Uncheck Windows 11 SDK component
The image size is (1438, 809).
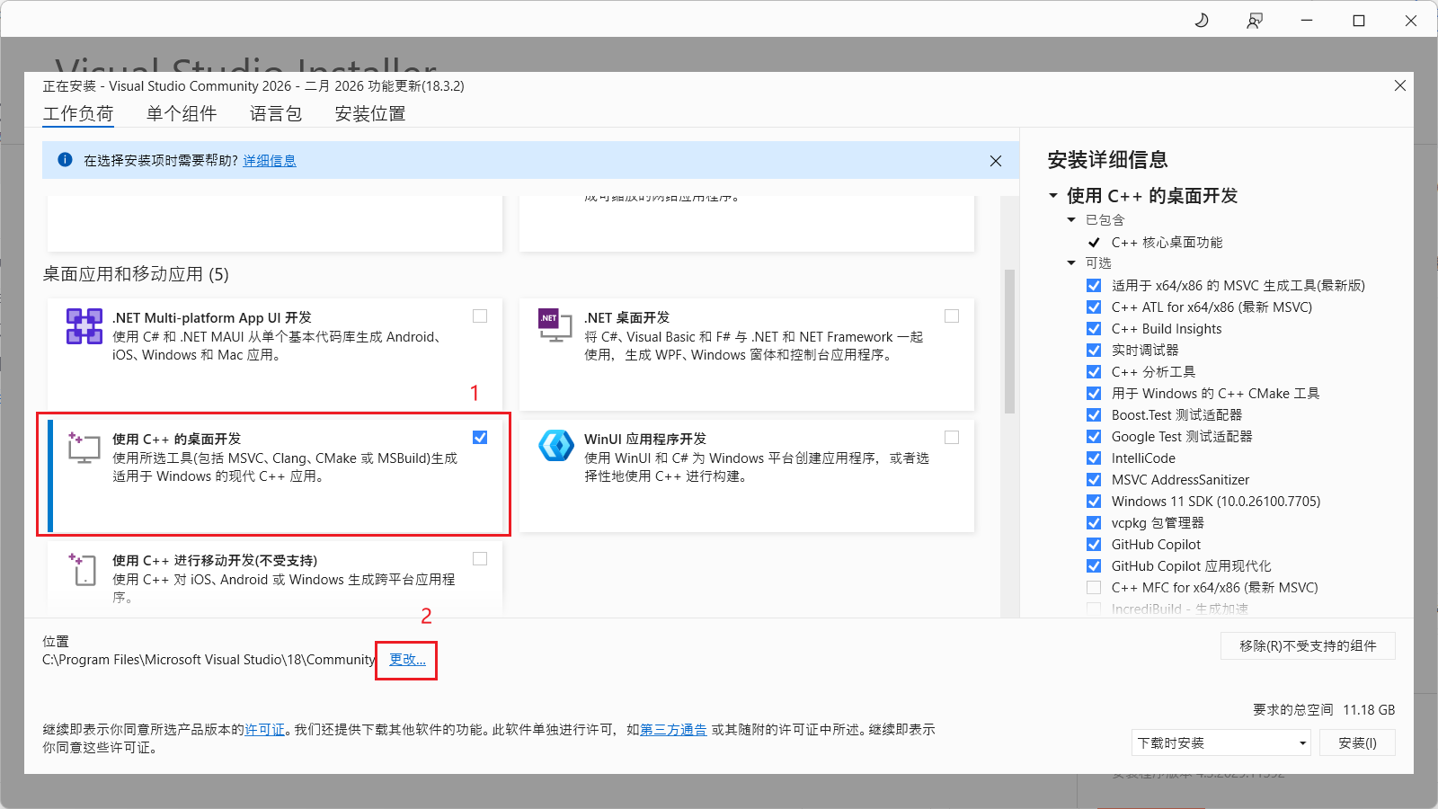click(x=1094, y=502)
